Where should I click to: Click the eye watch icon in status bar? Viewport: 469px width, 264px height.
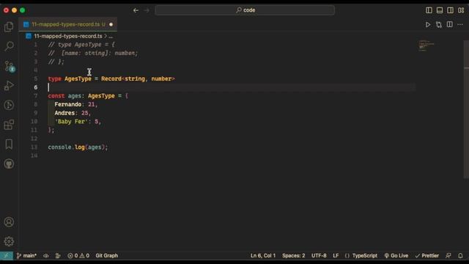coord(45,256)
